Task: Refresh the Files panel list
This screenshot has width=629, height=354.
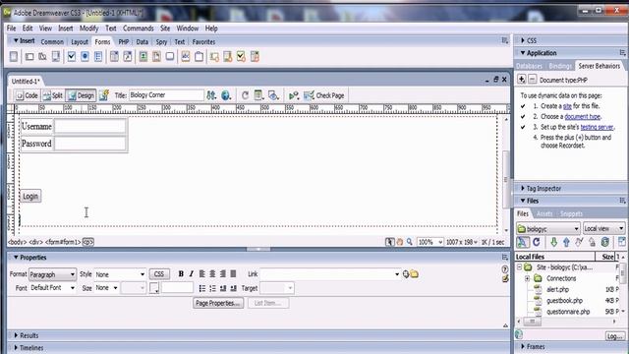Action: (537, 242)
